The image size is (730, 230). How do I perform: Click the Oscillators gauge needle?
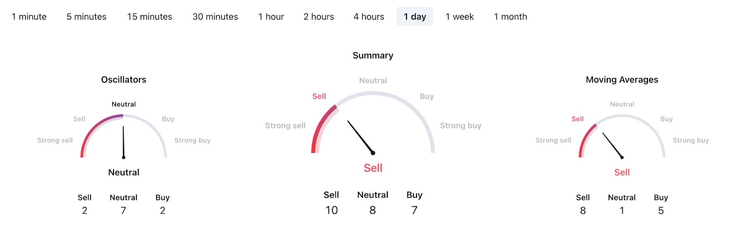pyautogui.click(x=123, y=142)
